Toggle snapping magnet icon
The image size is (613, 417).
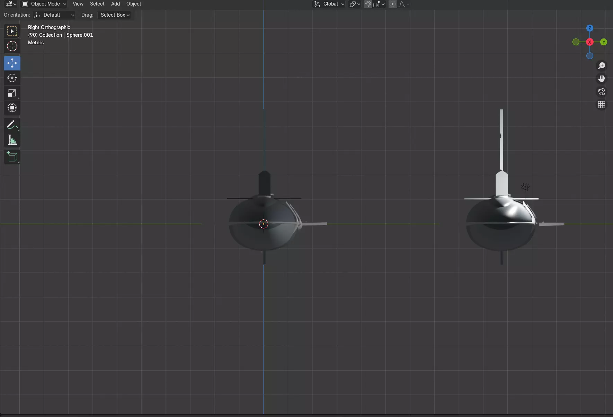tap(368, 4)
